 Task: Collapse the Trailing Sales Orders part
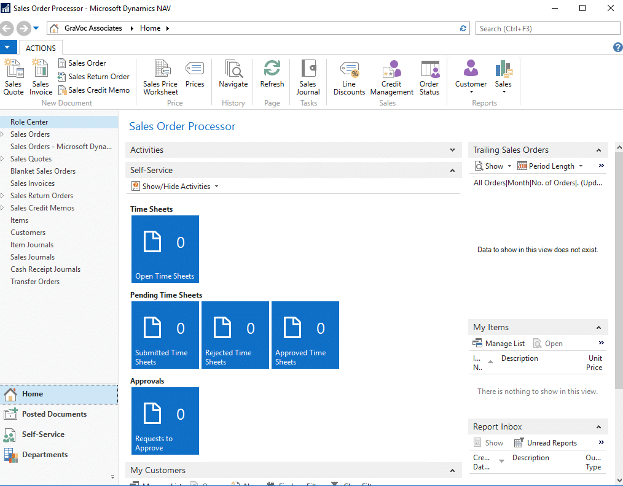[x=598, y=150]
